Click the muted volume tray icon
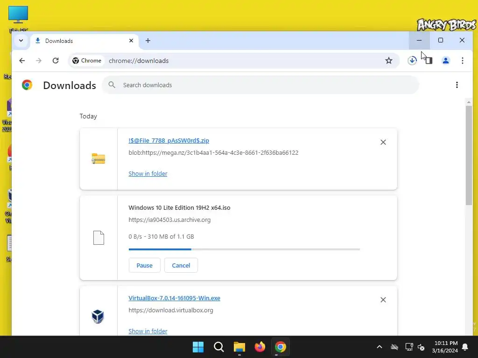 coord(422,347)
